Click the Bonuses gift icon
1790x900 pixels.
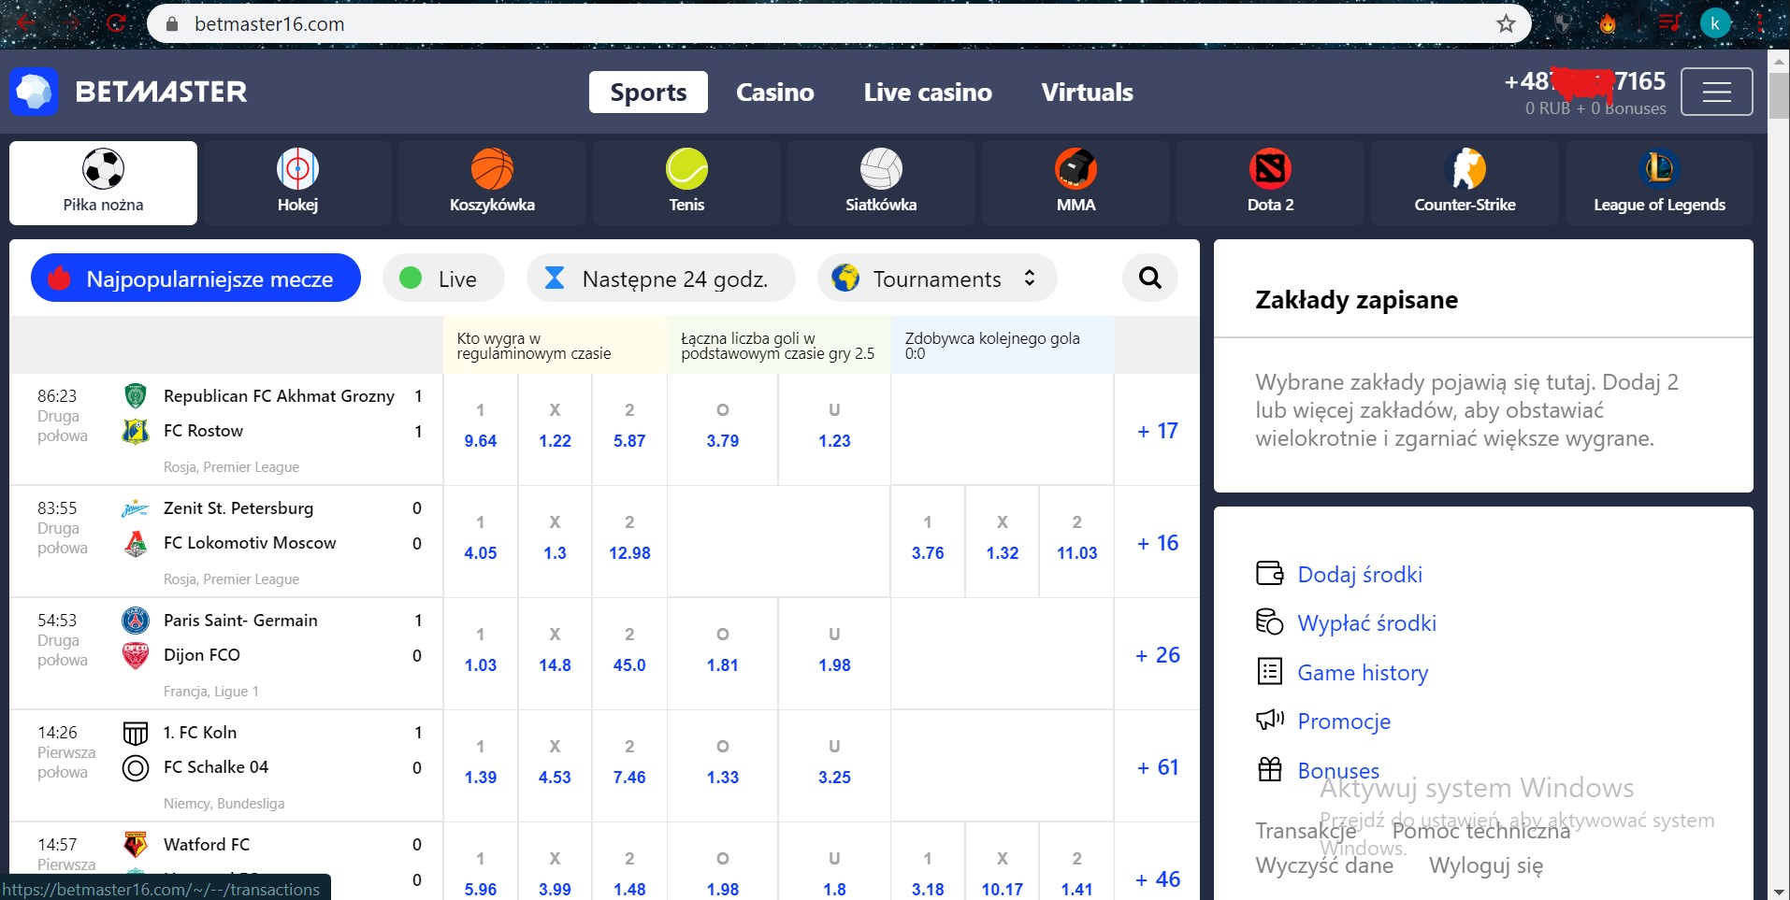tap(1270, 769)
